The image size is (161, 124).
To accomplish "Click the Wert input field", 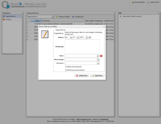I will (x=81, y=56).
